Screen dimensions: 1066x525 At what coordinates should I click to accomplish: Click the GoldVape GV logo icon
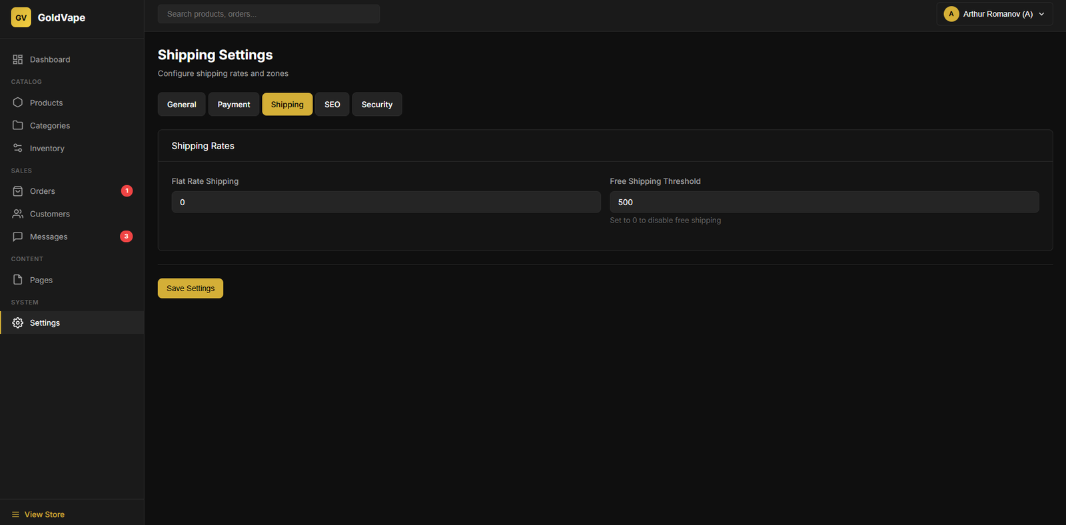coord(21,17)
